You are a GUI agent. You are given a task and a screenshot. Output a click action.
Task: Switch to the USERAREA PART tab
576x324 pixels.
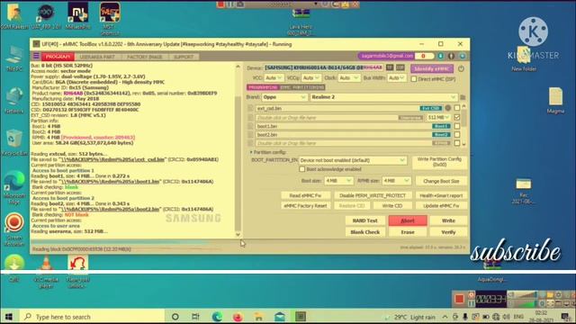click(97, 57)
